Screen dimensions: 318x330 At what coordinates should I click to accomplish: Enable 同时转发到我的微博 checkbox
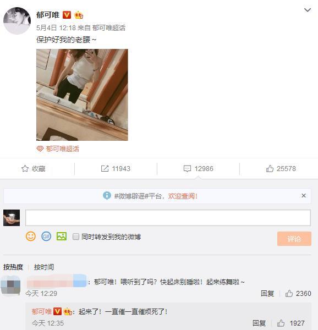tap(76, 237)
